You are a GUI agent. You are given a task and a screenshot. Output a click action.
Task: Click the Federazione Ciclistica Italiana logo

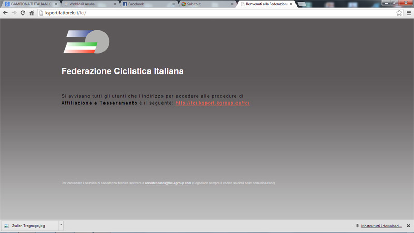point(86,41)
